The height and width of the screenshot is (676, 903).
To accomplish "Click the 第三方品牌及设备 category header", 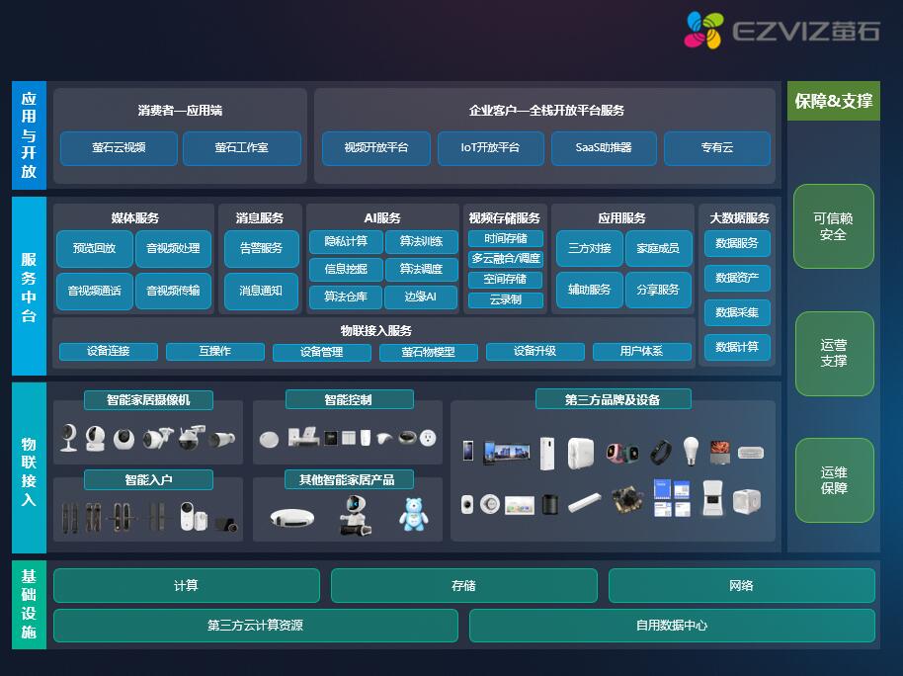I will pyautogui.click(x=614, y=399).
